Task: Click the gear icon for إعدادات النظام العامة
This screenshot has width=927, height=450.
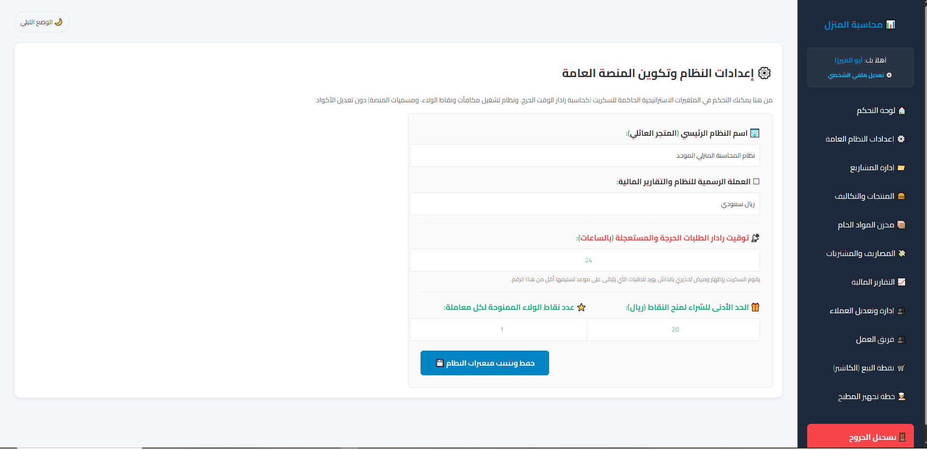Action: click(x=901, y=139)
